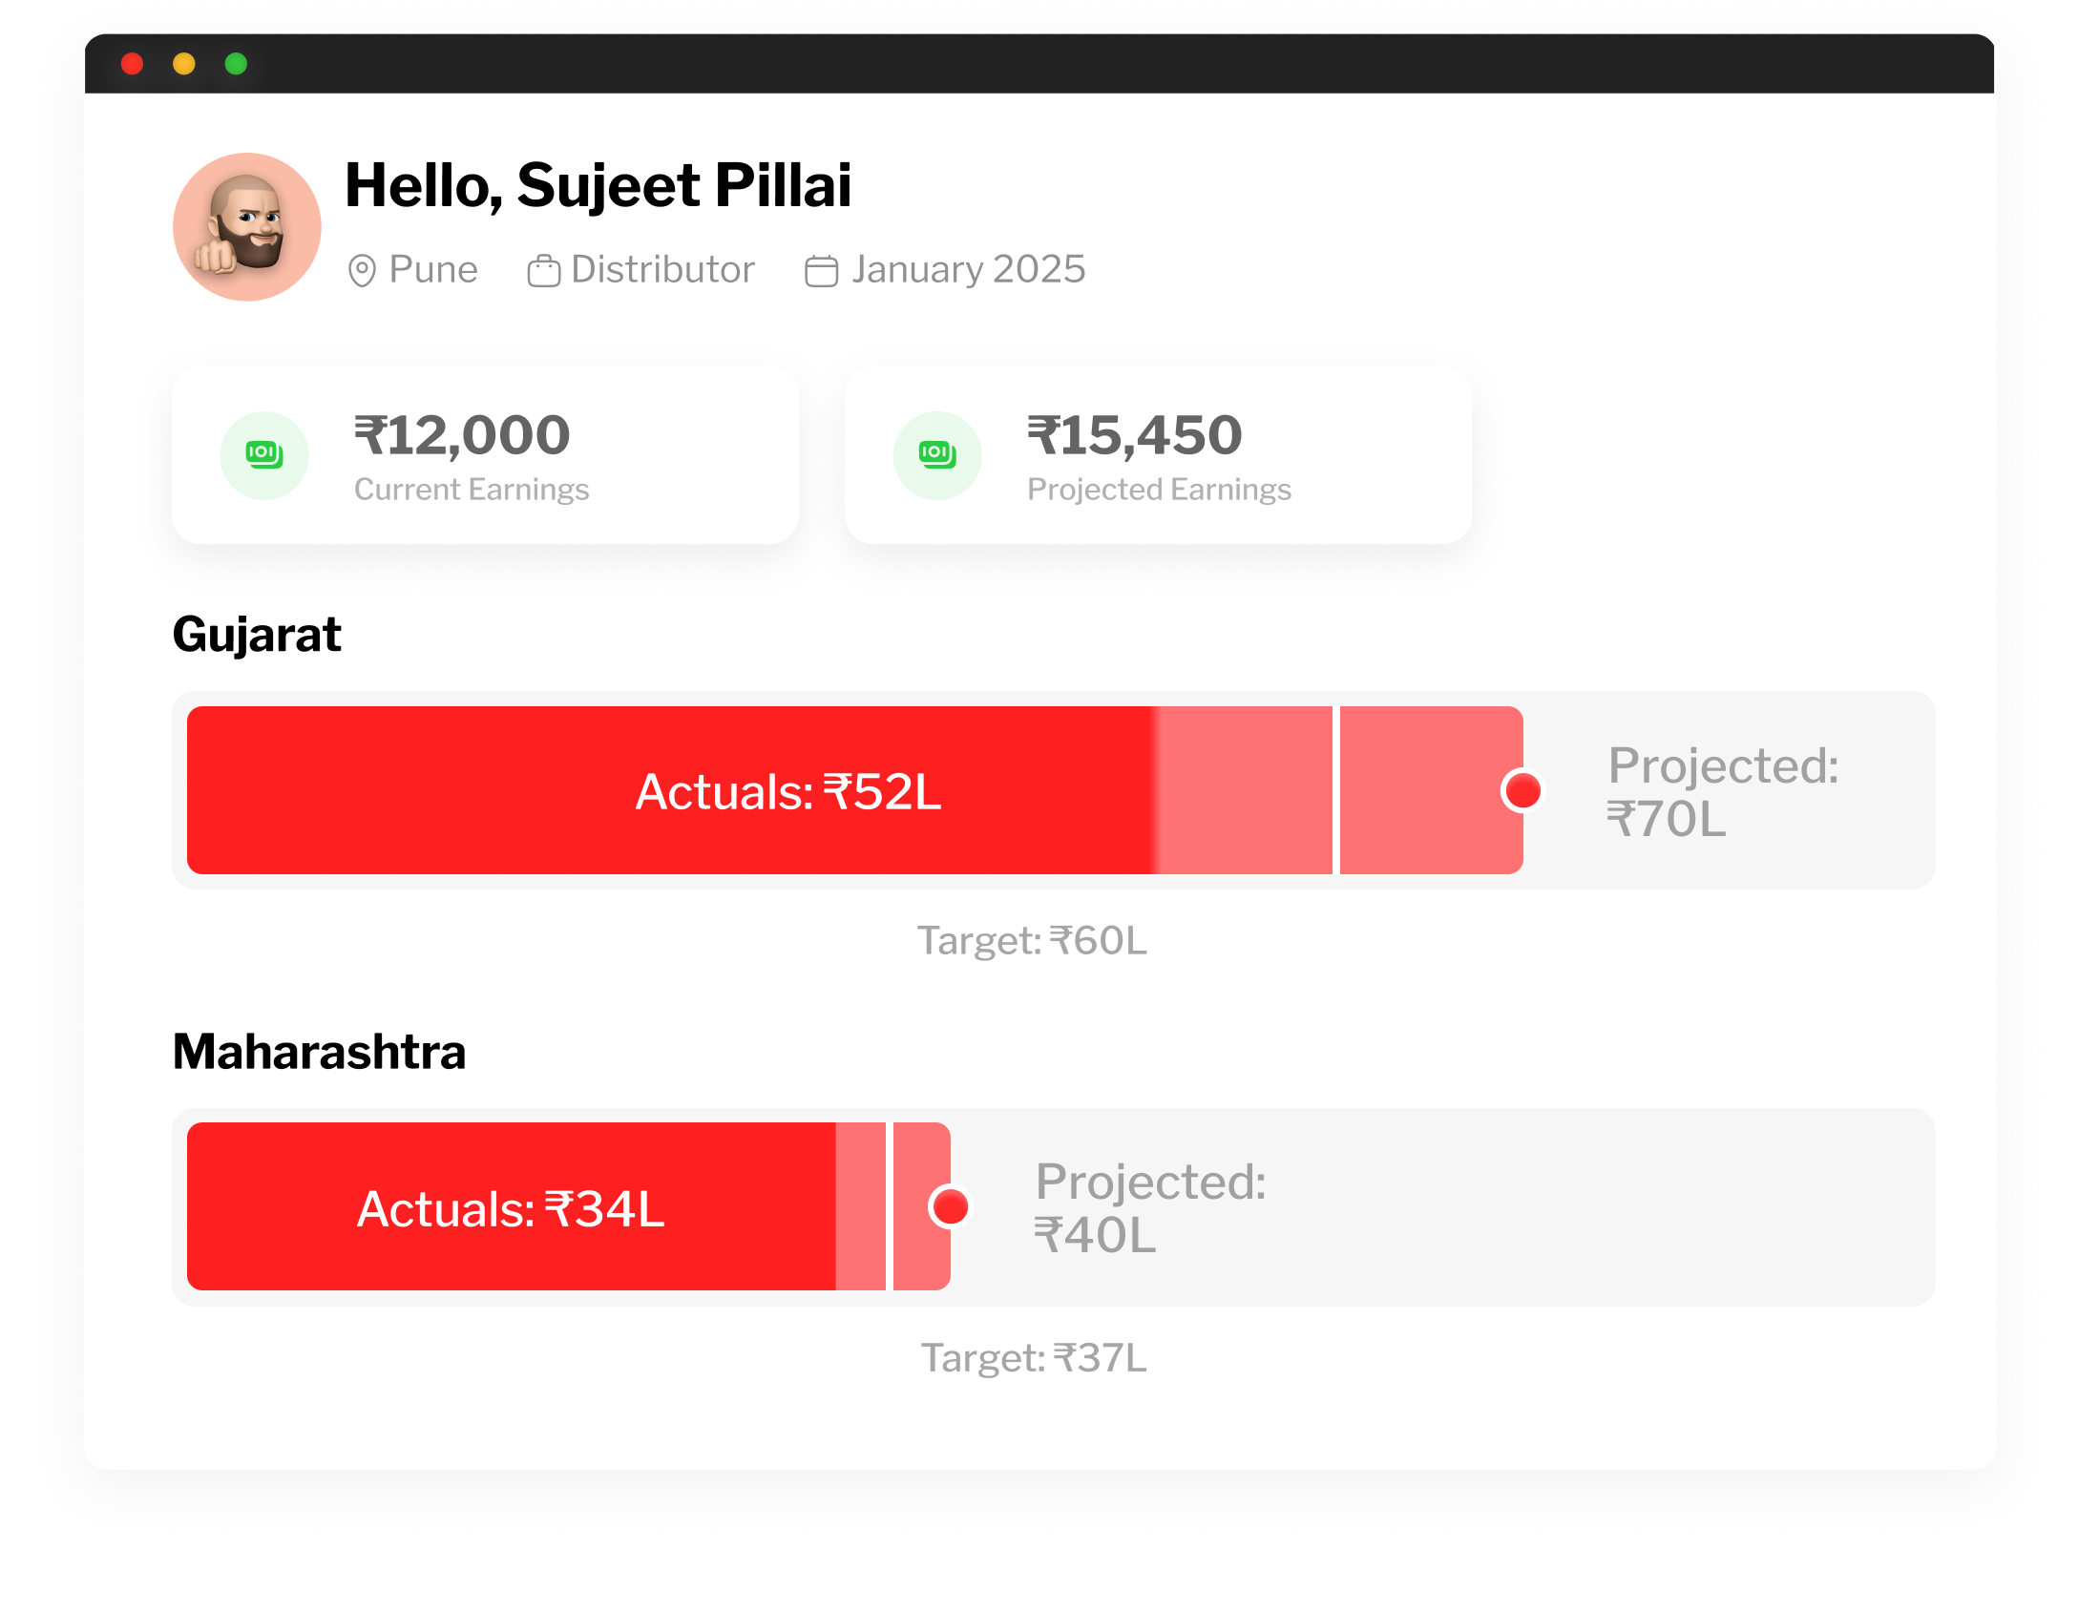Click the Maharashtra target divider line
The width and height of the screenshot is (2078, 1612).
coord(889,1206)
